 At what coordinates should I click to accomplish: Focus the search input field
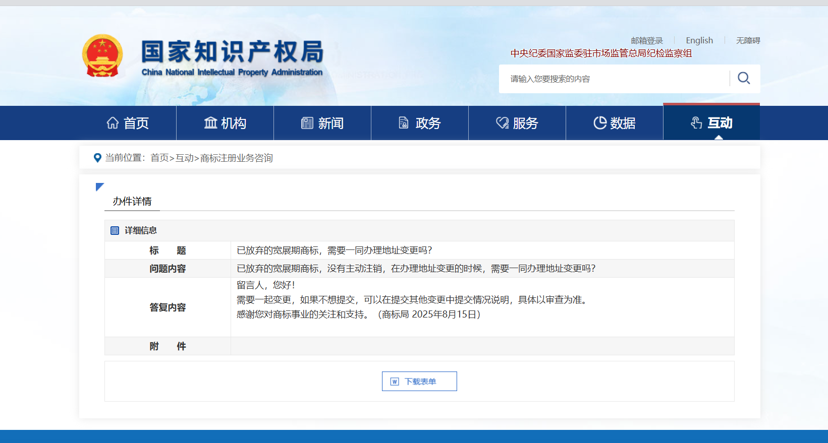(x=615, y=79)
